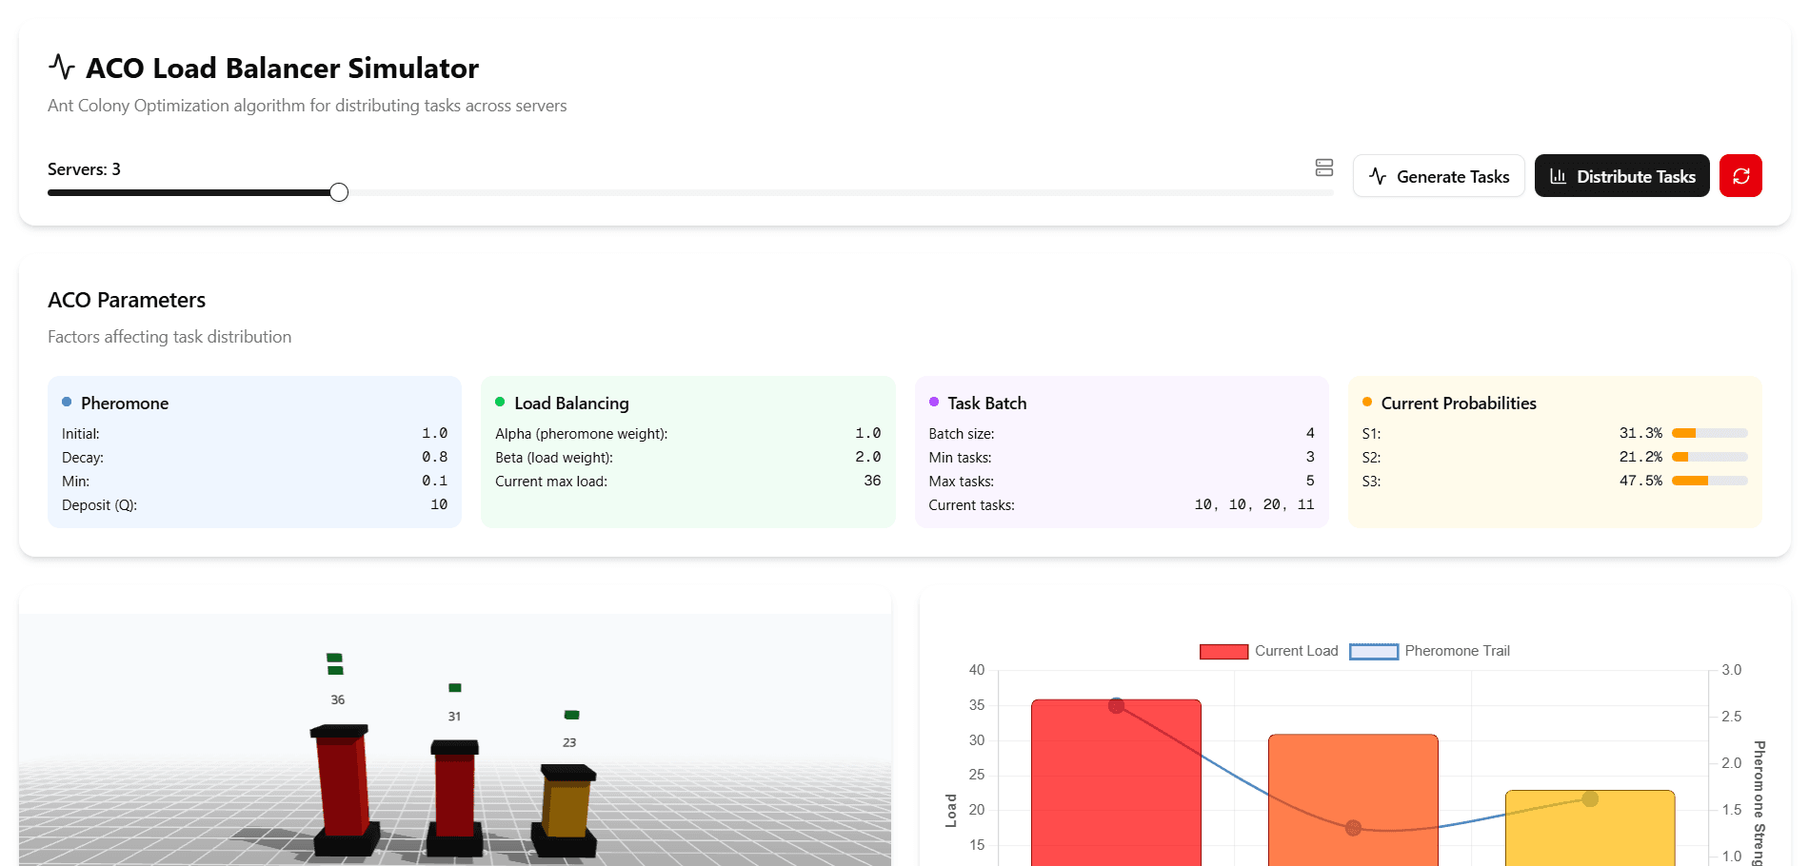Click the red reset refresh icon button
Image resolution: width=1809 pixels, height=866 pixels.
(1740, 176)
